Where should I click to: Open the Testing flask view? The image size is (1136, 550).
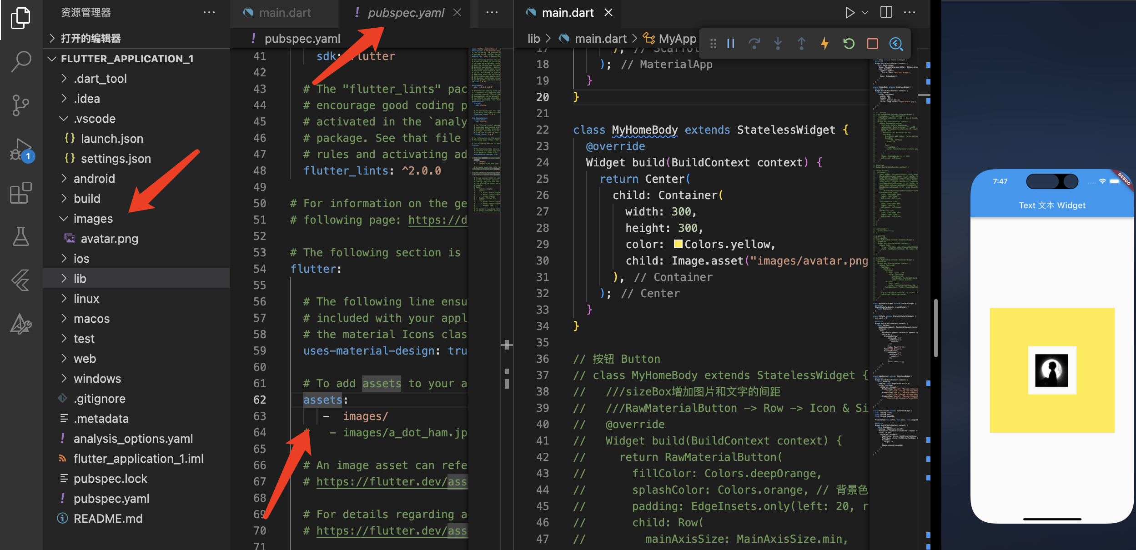tap(21, 236)
